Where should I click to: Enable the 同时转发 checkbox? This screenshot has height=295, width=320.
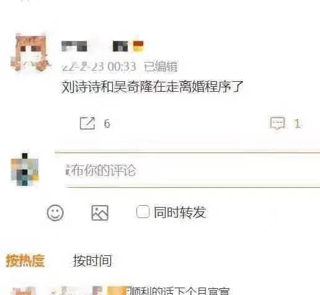[x=143, y=212]
